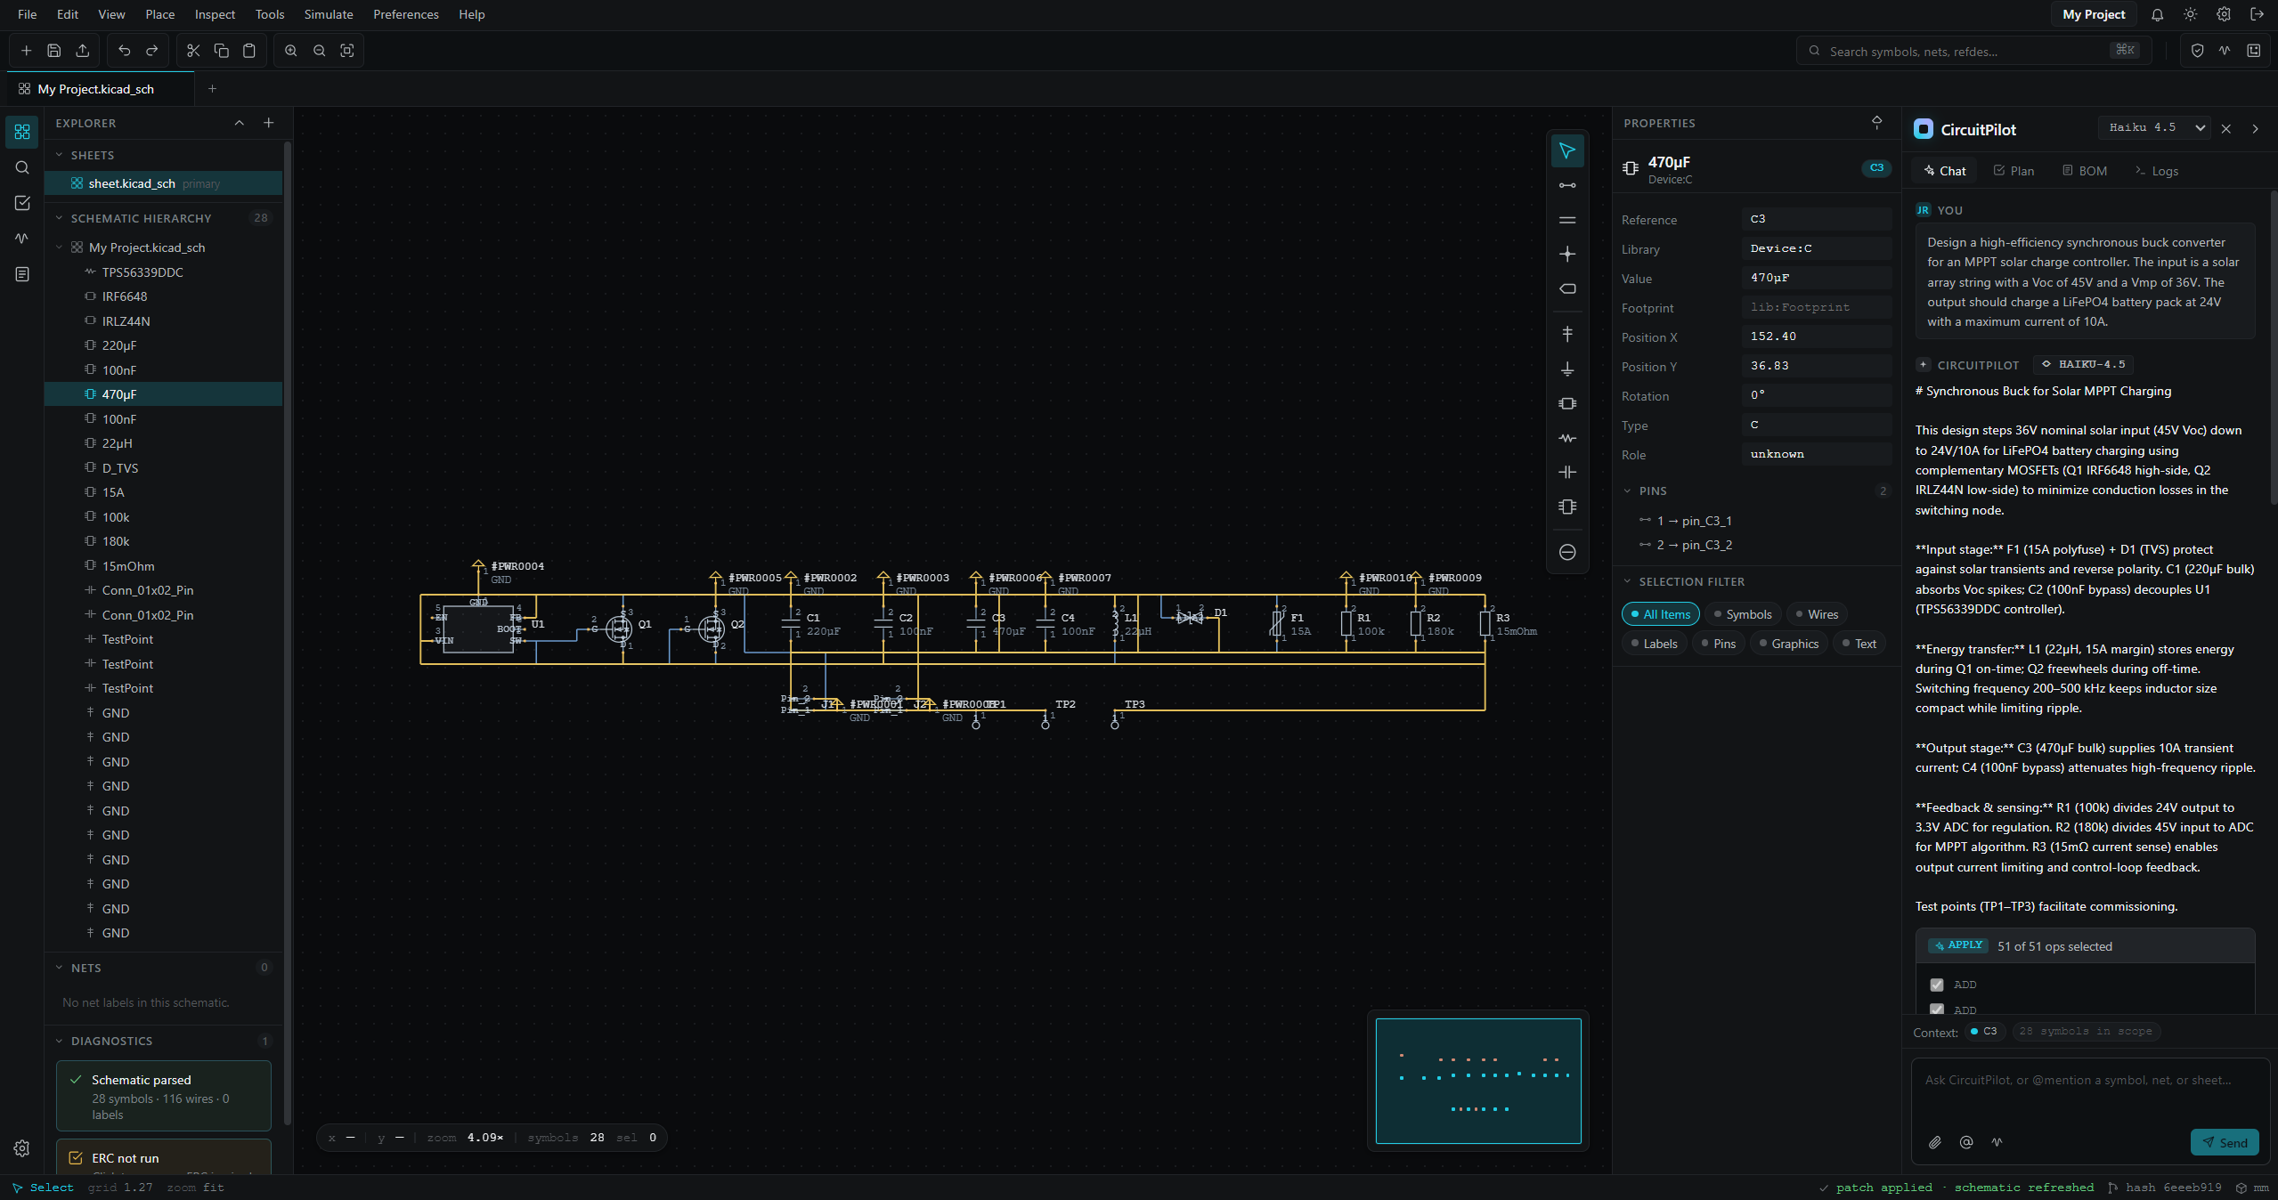The image size is (2278, 1200).
Task: Toggle the Symbols selection filter
Action: [1743, 614]
